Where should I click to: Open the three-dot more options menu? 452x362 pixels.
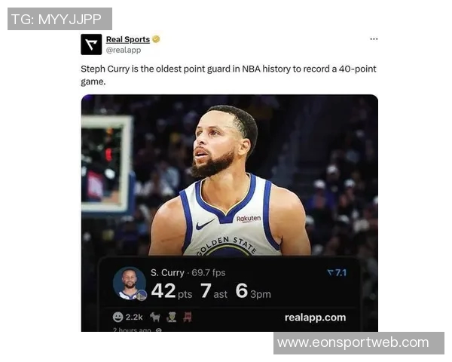coord(374,39)
